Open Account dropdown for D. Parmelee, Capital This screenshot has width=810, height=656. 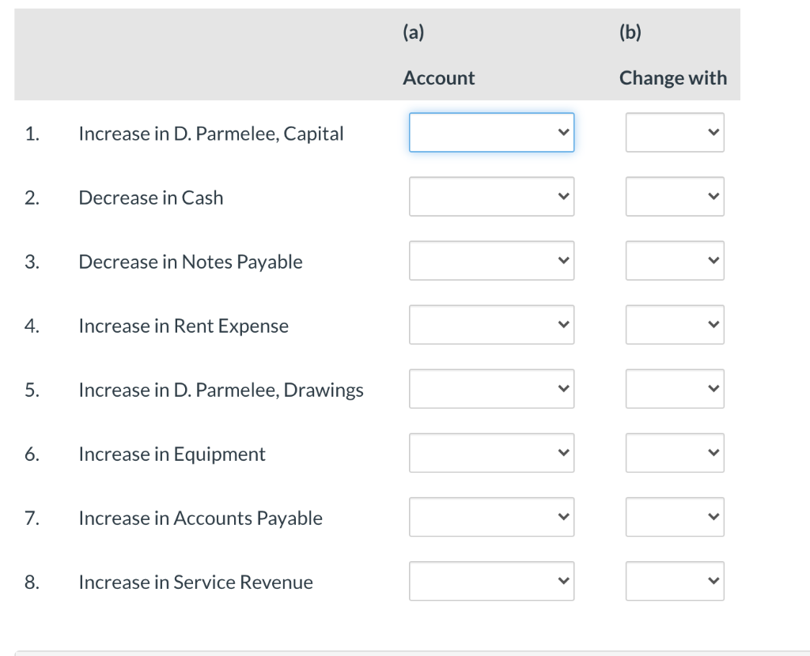[x=491, y=133]
